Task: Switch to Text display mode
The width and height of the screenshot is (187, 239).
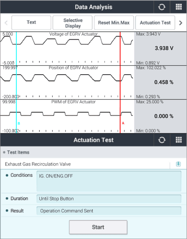Action: [31, 22]
